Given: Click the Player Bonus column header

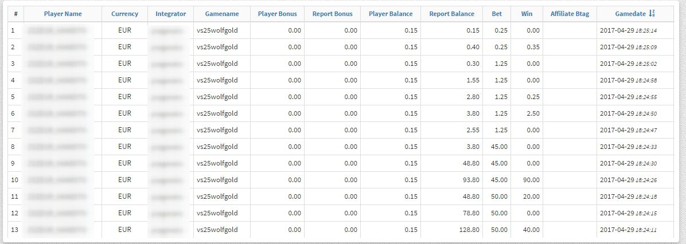Looking at the screenshot, I should pyautogui.click(x=278, y=14).
